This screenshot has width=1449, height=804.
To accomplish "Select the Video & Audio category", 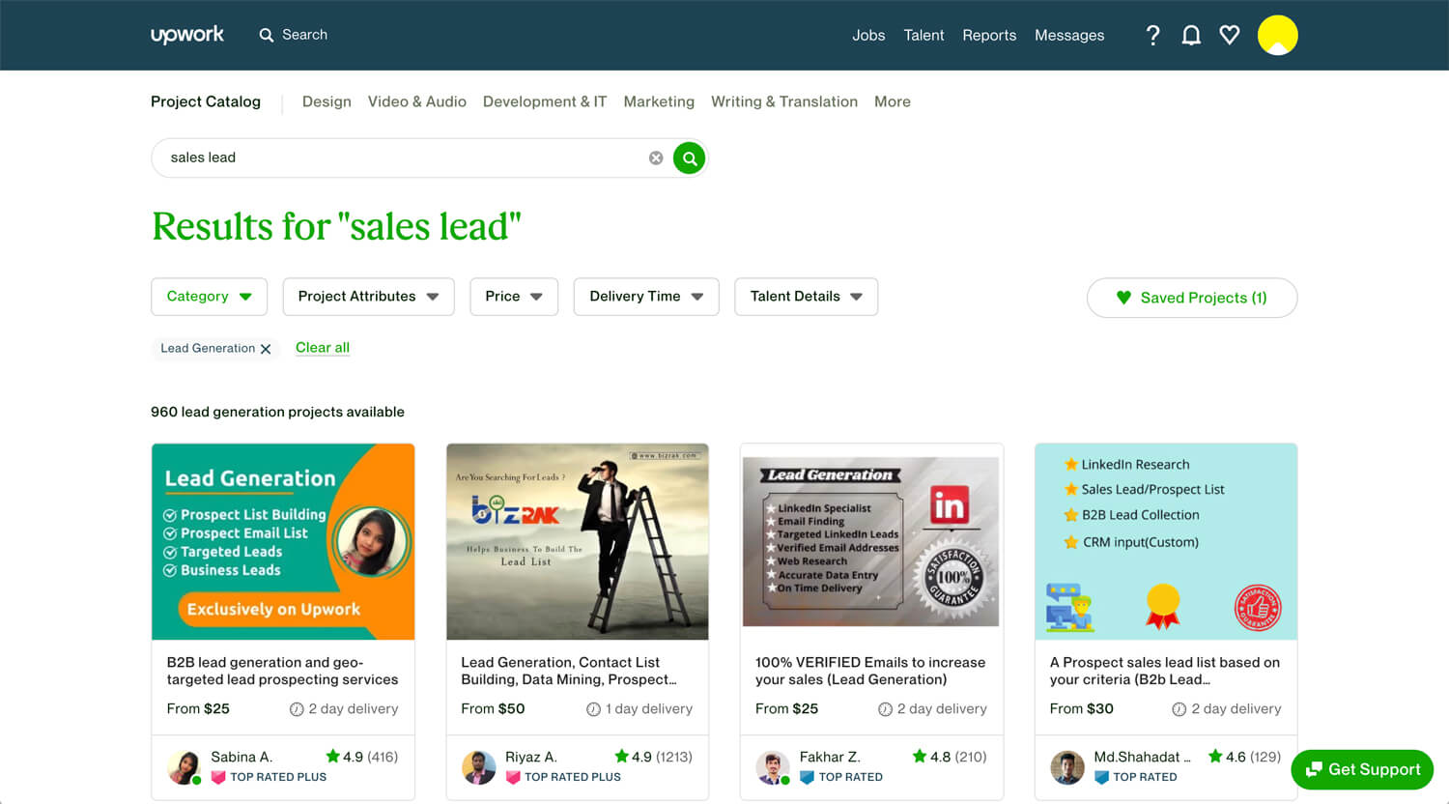I will pos(417,101).
